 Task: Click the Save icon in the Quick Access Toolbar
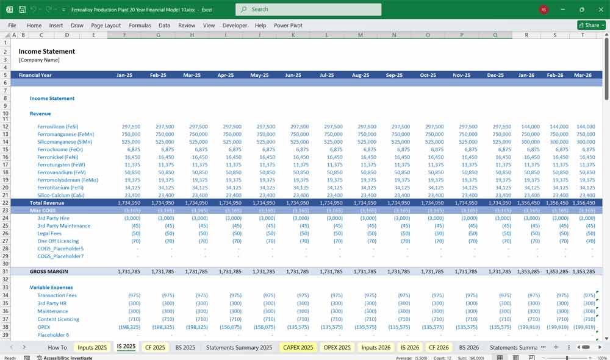click(22, 9)
